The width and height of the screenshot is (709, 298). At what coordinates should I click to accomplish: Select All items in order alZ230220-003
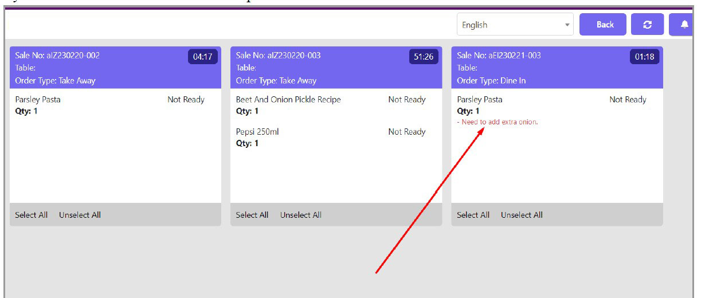point(252,215)
